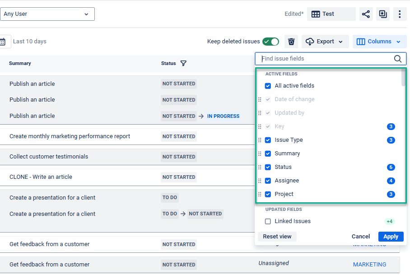
Task: Click the trash bin deleted issues icon
Action: [291, 42]
